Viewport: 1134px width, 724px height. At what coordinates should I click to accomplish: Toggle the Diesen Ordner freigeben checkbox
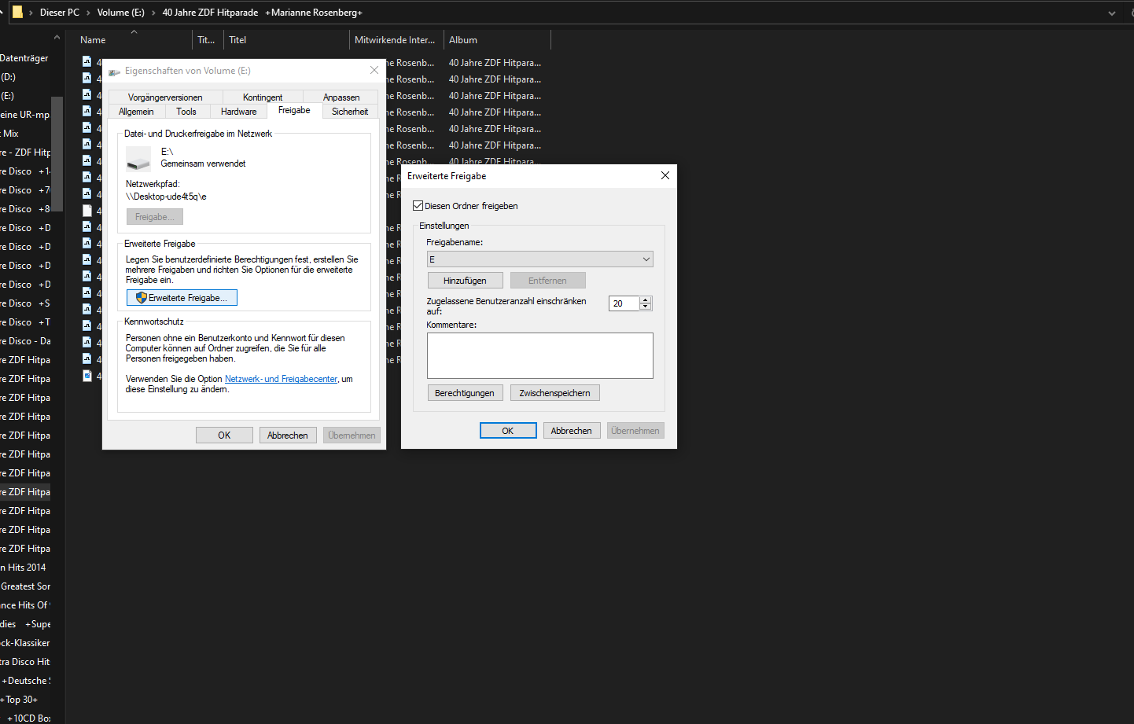tap(418, 206)
